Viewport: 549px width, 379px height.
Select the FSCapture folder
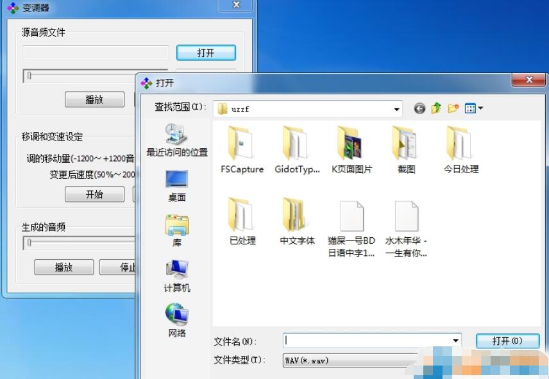[x=242, y=150]
